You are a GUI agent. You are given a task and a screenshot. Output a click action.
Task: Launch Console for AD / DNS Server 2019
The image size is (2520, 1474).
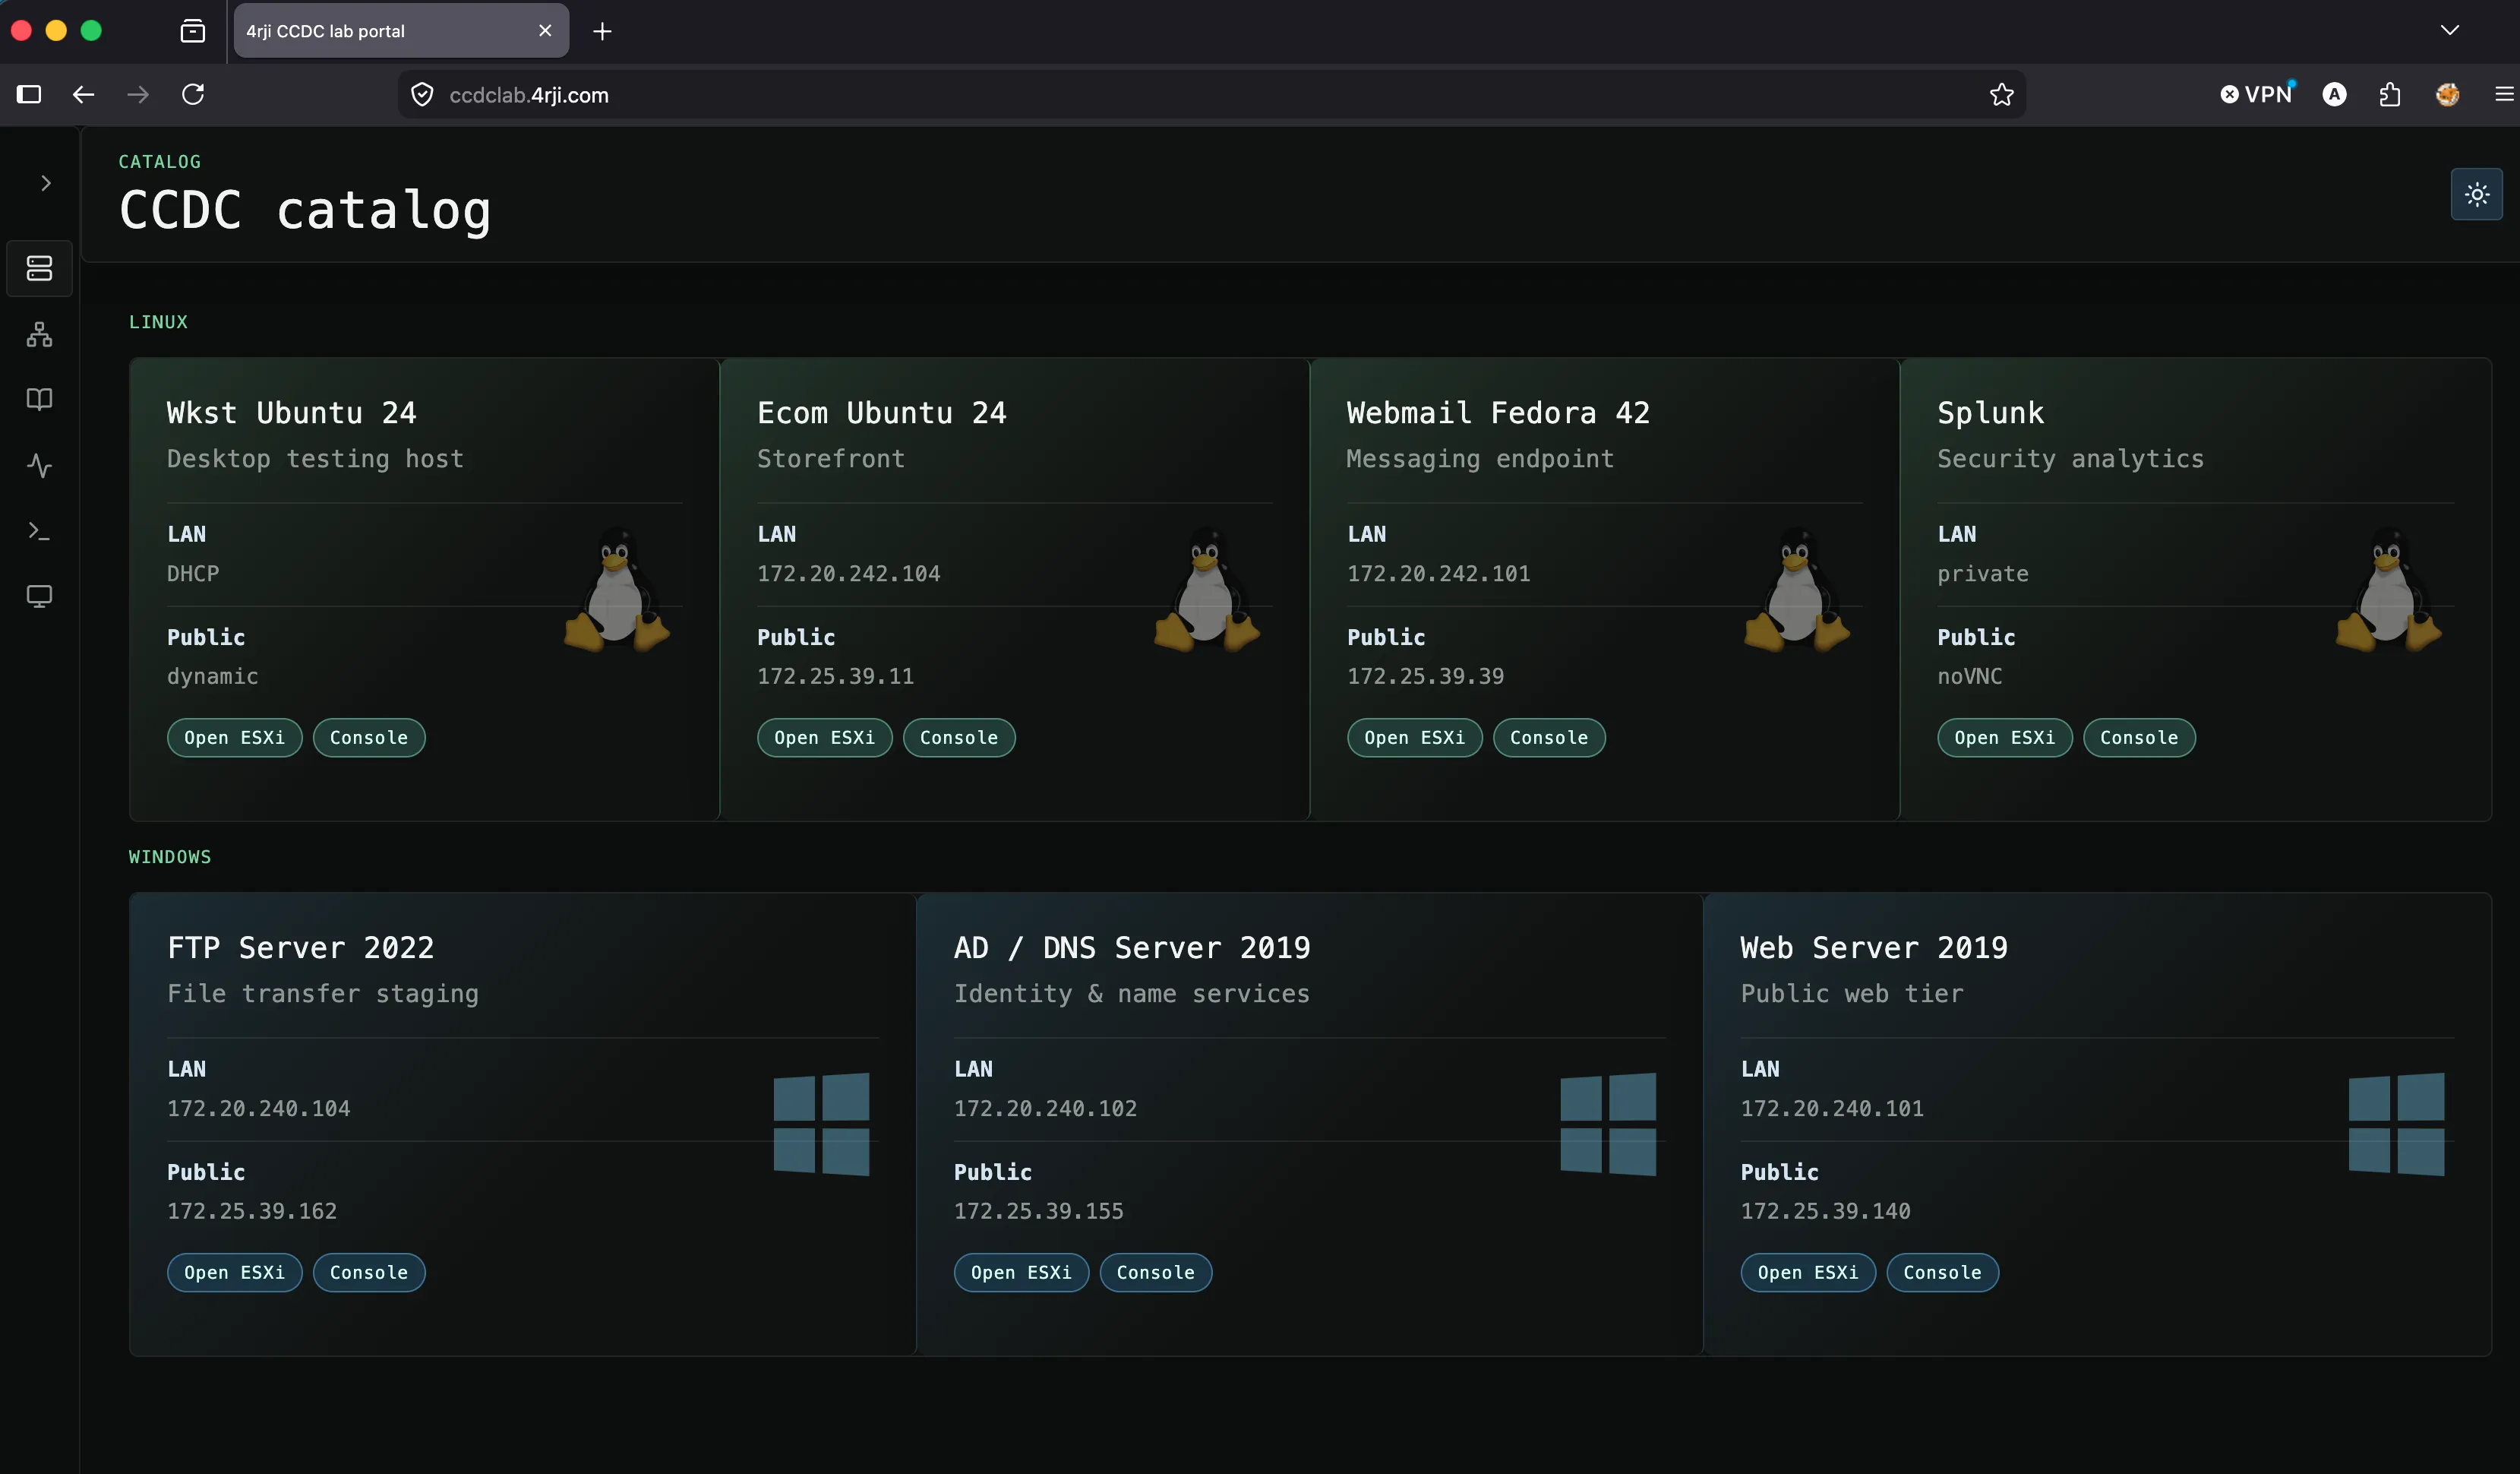coord(1156,1273)
